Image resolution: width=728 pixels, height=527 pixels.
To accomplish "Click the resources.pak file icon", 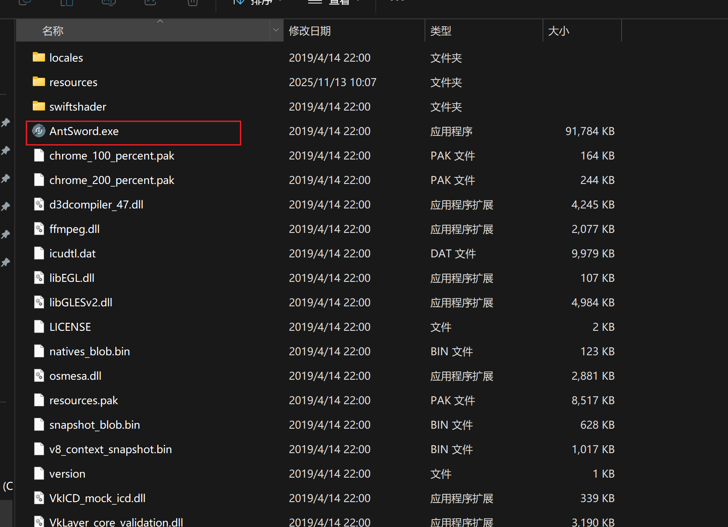I will pos(39,400).
